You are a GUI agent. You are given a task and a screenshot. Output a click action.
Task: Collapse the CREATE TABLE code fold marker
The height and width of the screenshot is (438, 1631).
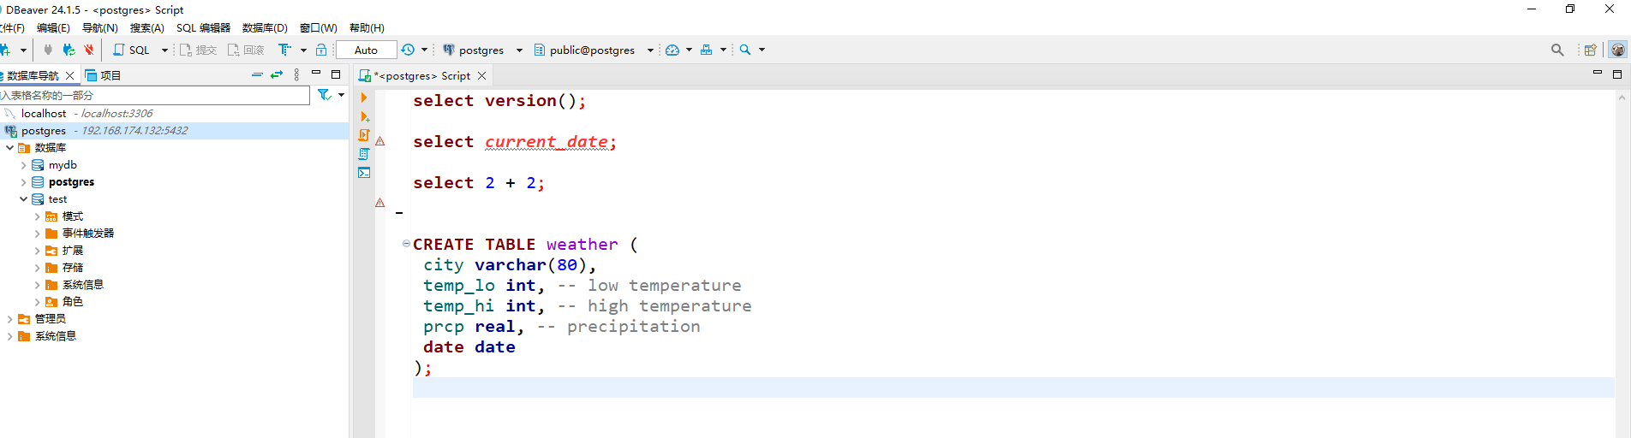406,244
